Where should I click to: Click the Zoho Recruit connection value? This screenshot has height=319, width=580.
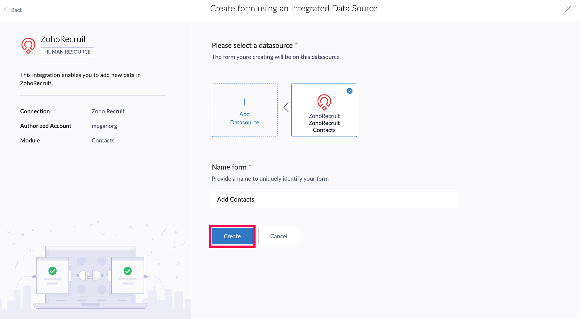click(x=108, y=111)
